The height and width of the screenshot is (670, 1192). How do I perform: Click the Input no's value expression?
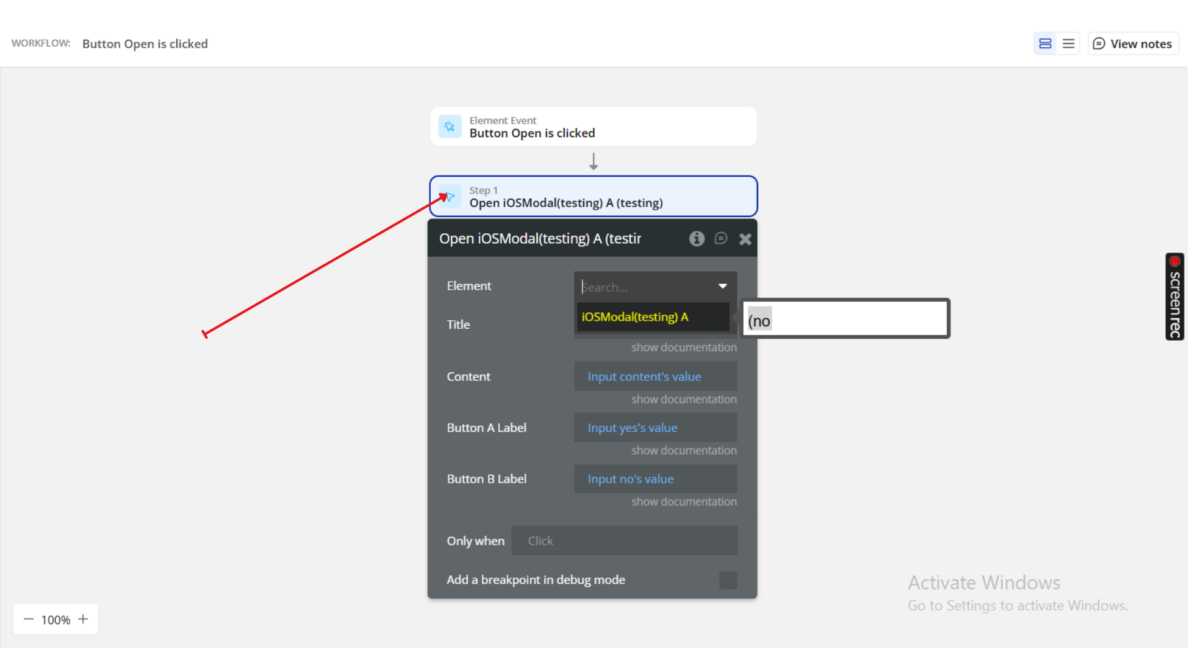click(631, 479)
